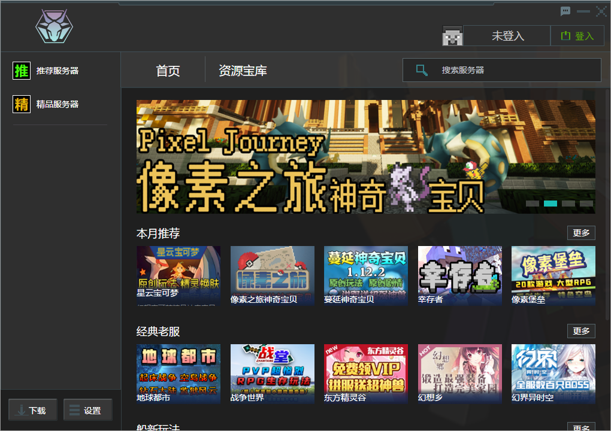Click the download arrow icon on 下载 button
Screen dimensions: 611x431
click(x=22, y=409)
